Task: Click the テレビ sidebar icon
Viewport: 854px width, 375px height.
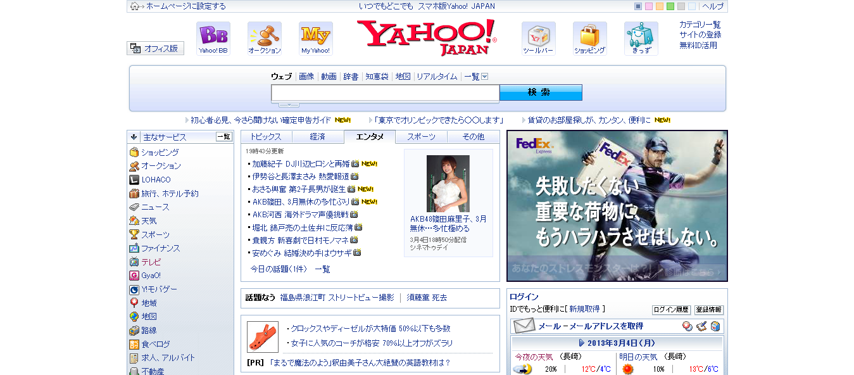Action: (134, 262)
